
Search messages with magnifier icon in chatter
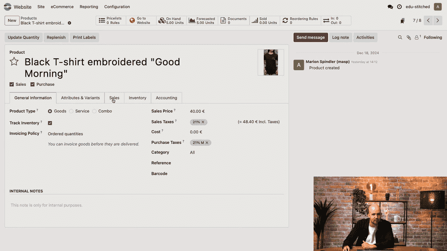tap(400, 37)
